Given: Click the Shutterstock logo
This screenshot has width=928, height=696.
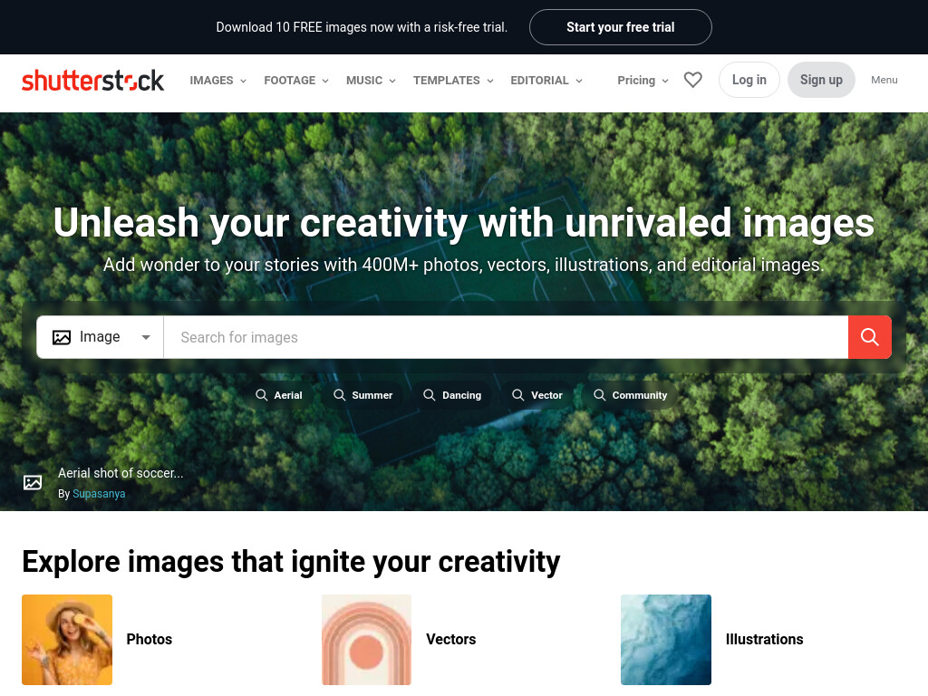Looking at the screenshot, I should (x=93, y=81).
